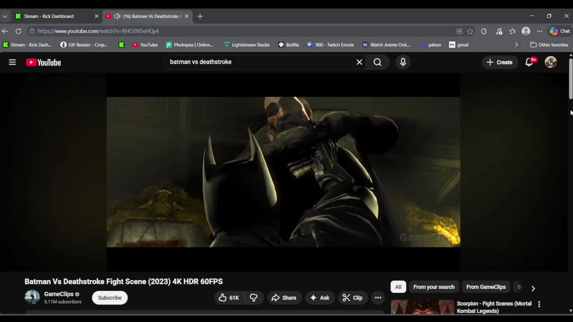Click the page vertical scrollbar thumb
Screen dimensions: 573x322
pos(571,78)
